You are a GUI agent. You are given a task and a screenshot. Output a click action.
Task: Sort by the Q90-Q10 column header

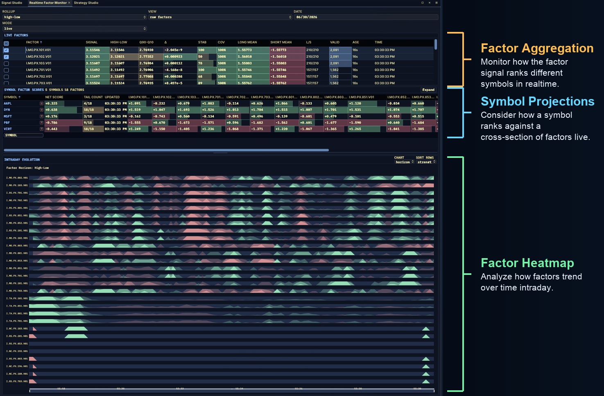pos(146,42)
